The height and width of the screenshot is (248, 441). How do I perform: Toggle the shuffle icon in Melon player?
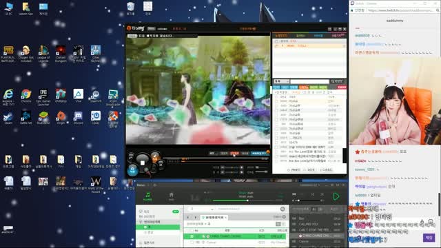pyautogui.click(x=294, y=194)
